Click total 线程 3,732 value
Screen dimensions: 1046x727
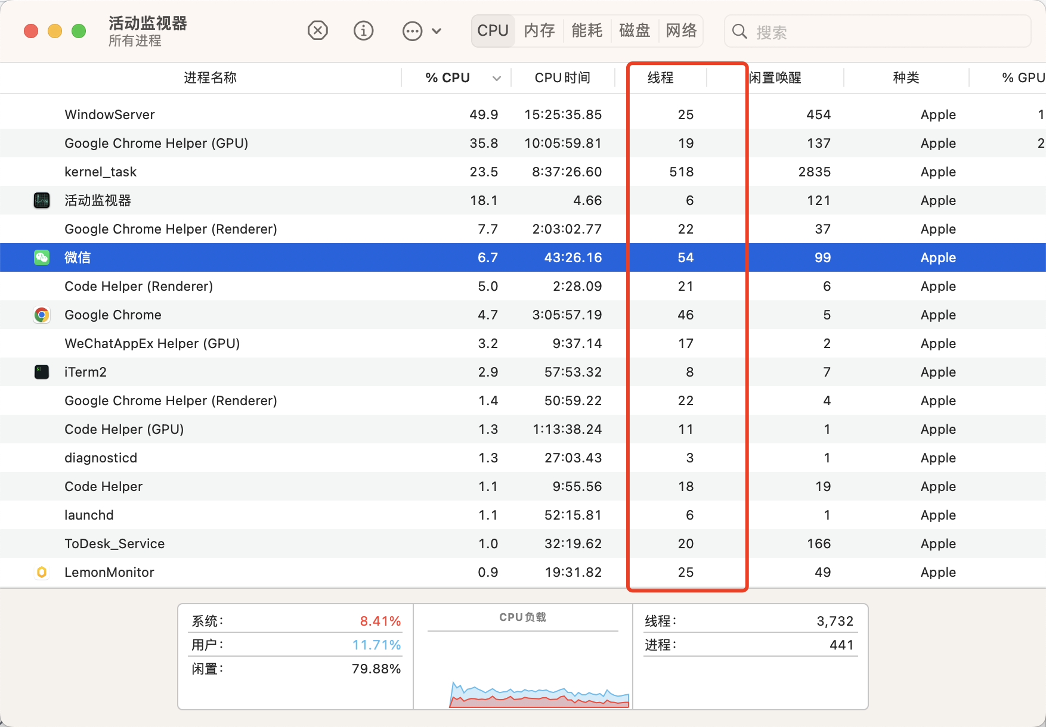pos(835,621)
